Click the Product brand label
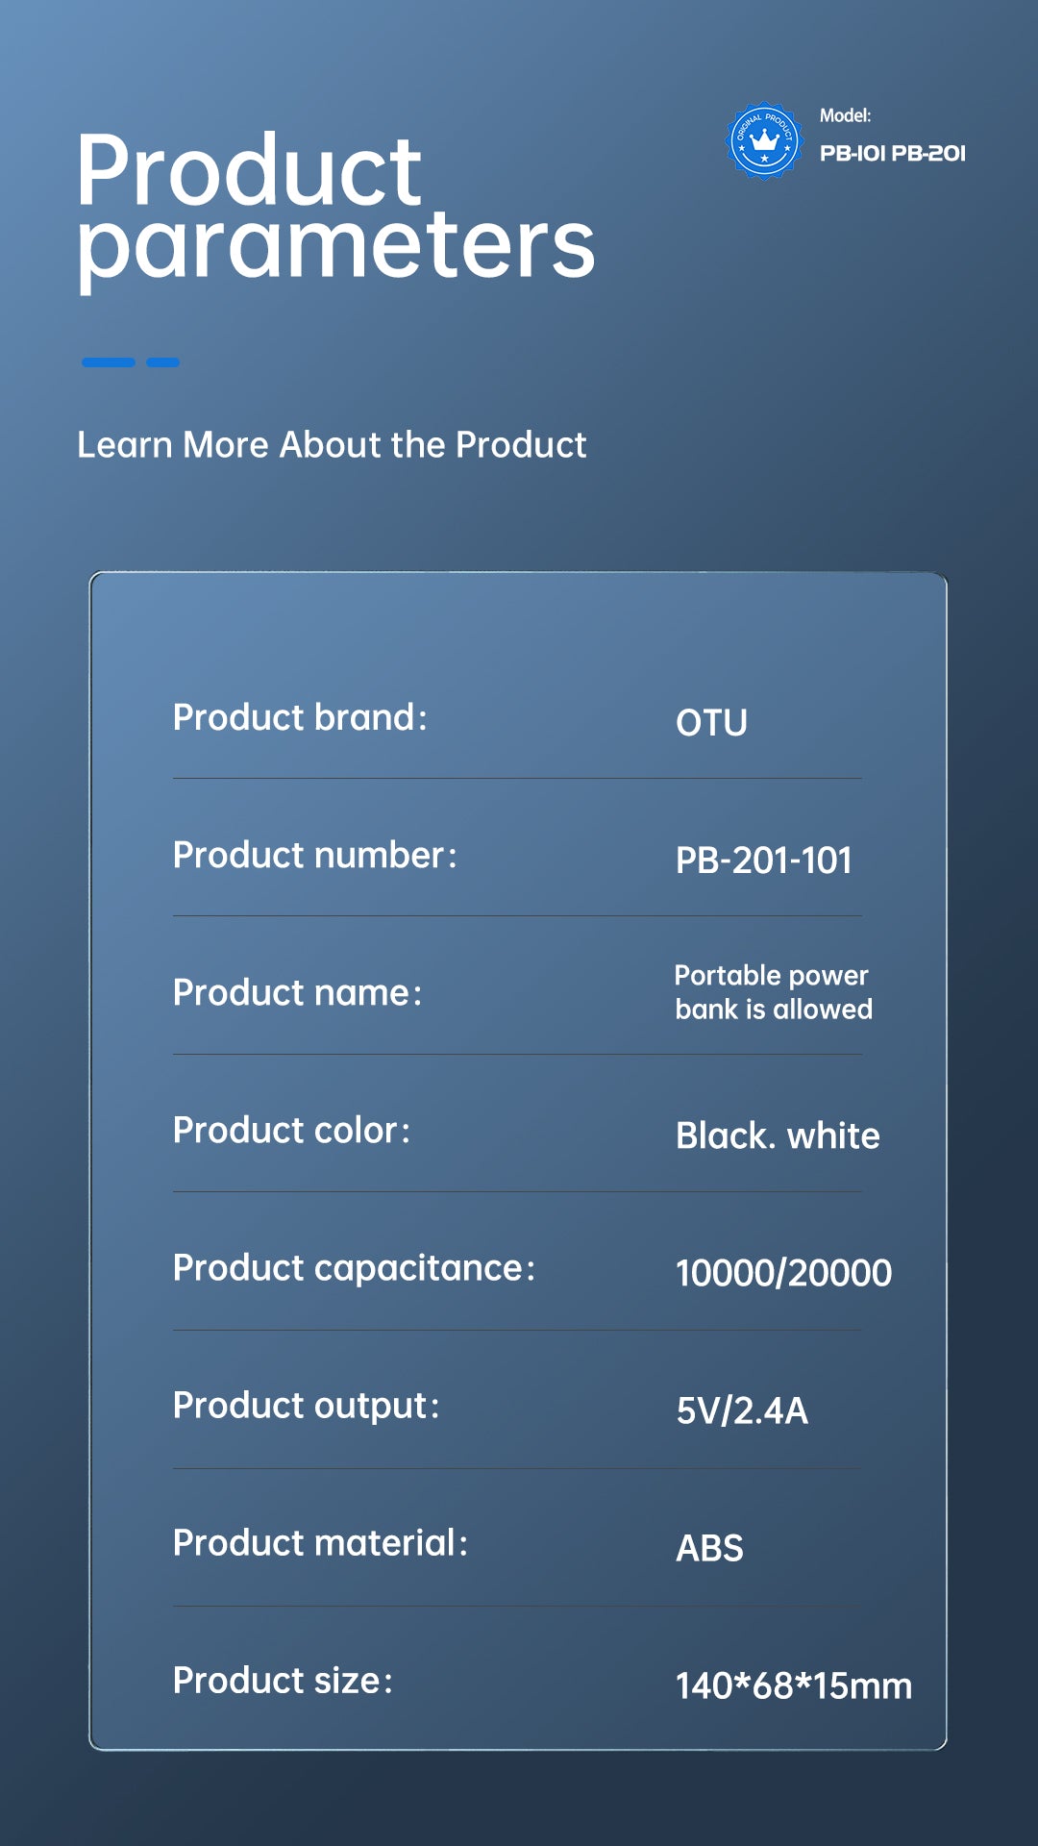This screenshot has height=1846, width=1038. (x=300, y=717)
